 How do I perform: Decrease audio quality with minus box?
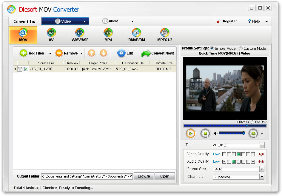224,161
